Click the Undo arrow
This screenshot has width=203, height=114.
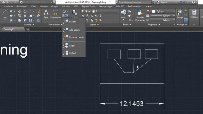(8, 2)
